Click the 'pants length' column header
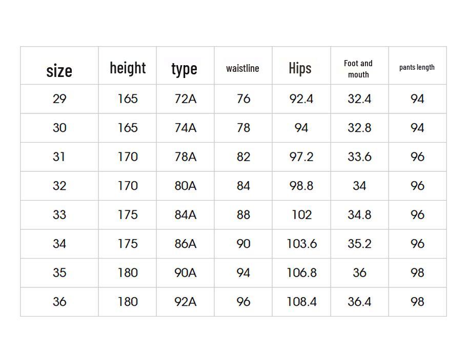 click(x=417, y=67)
